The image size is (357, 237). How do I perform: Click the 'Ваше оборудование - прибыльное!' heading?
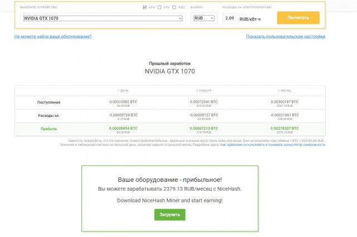coord(170,180)
